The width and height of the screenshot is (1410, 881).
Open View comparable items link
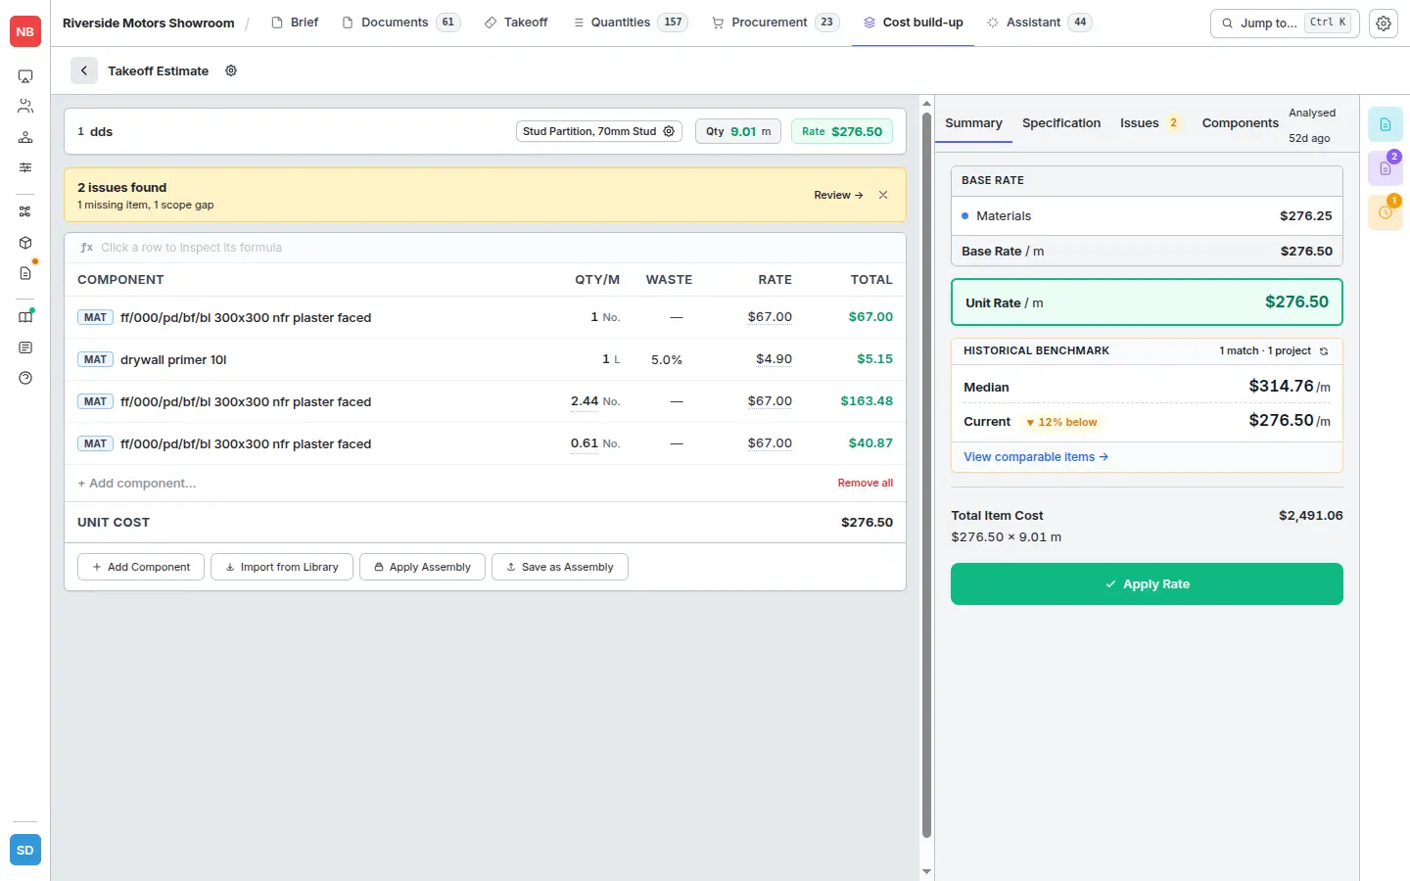pyautogui.click(x=1036, y=457)
